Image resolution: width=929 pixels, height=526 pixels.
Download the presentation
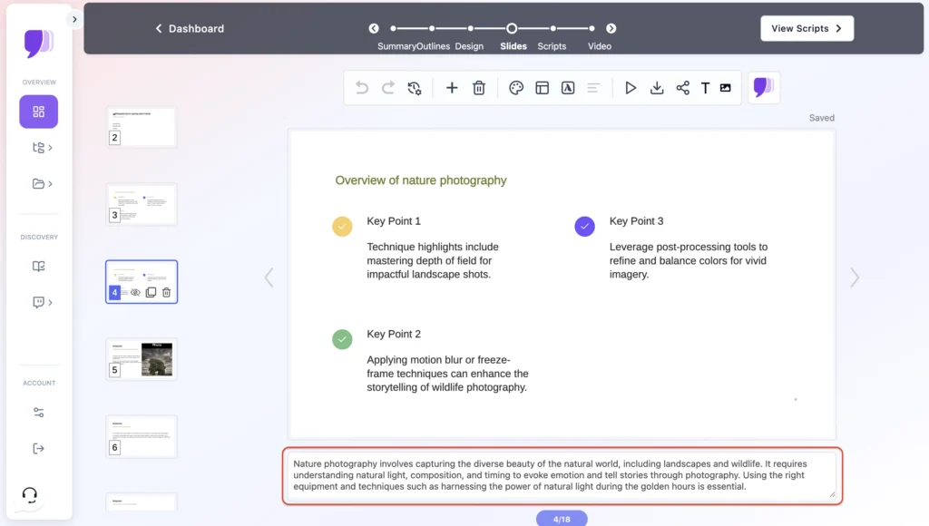(657, 88)
